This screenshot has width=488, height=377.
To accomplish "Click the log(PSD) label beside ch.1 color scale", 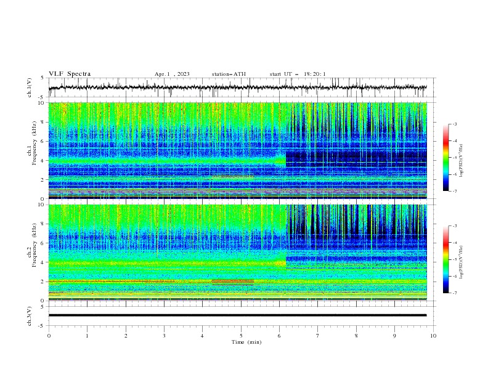I will point(462,161).
